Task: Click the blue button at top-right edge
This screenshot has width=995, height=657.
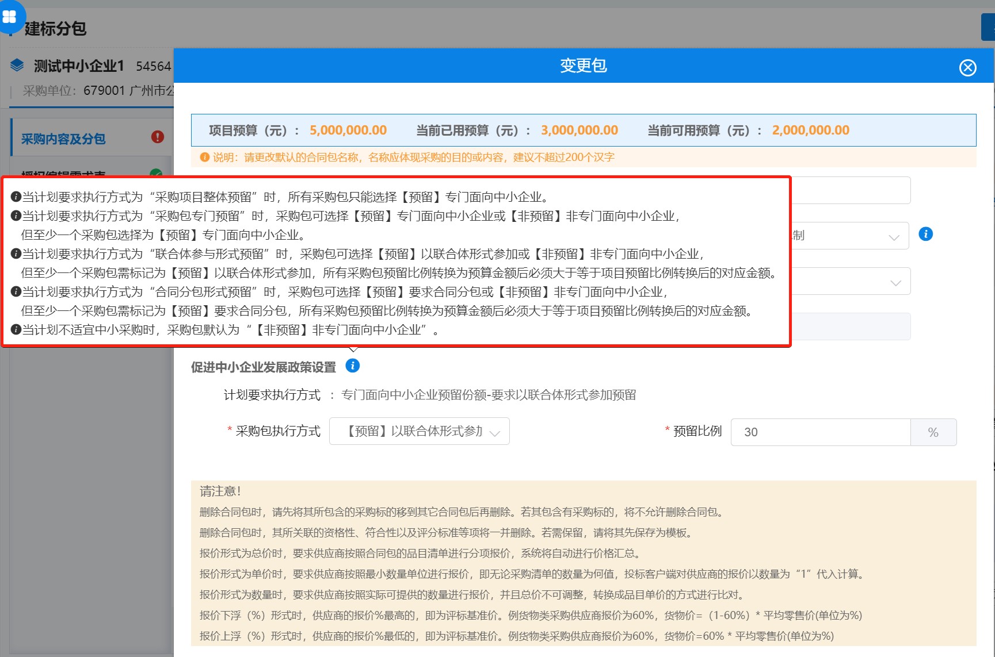Action: click(988, 27)
